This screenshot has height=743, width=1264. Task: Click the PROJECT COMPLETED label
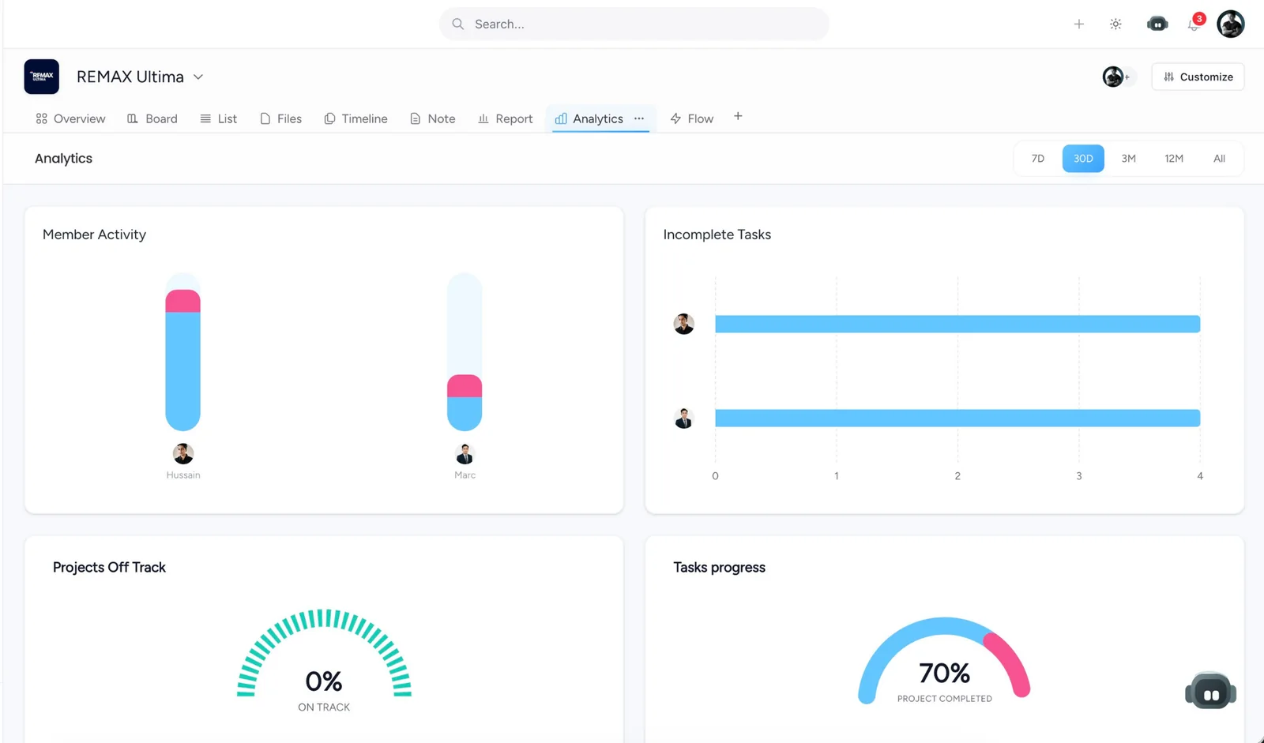point(945,699)
